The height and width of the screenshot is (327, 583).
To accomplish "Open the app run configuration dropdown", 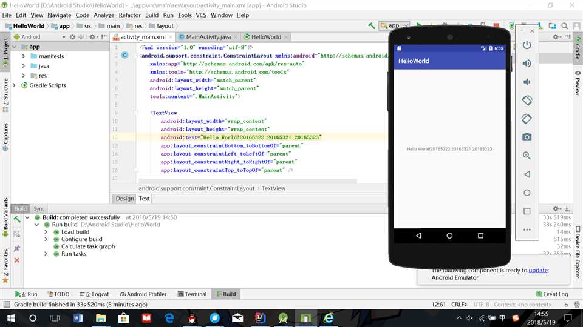I will tap(394, 25).
